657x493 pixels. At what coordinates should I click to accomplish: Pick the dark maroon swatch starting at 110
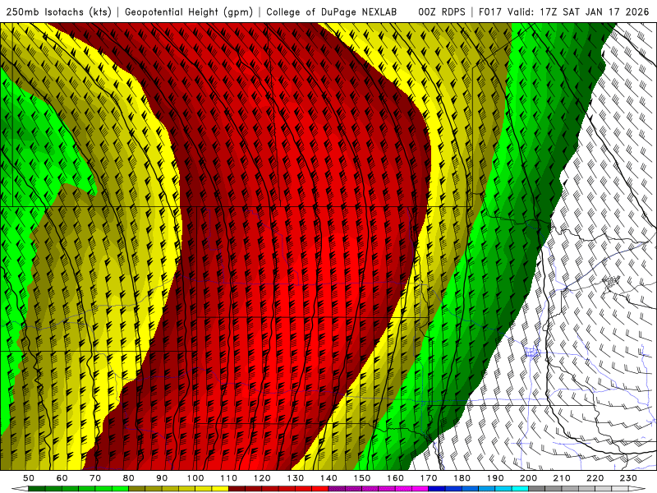tap(237, 489)
